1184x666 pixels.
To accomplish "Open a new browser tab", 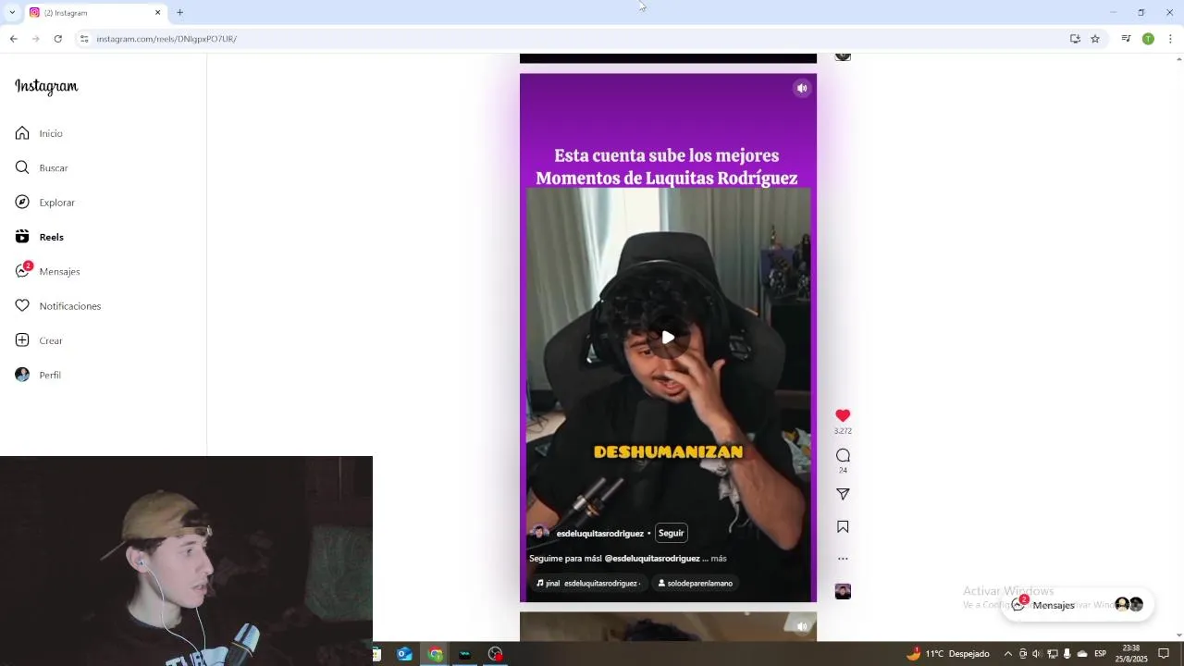I will (x=179, y=12).
